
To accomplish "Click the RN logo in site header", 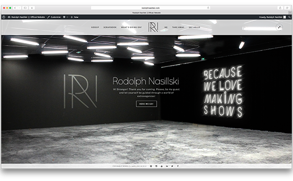I will (153, 27).
